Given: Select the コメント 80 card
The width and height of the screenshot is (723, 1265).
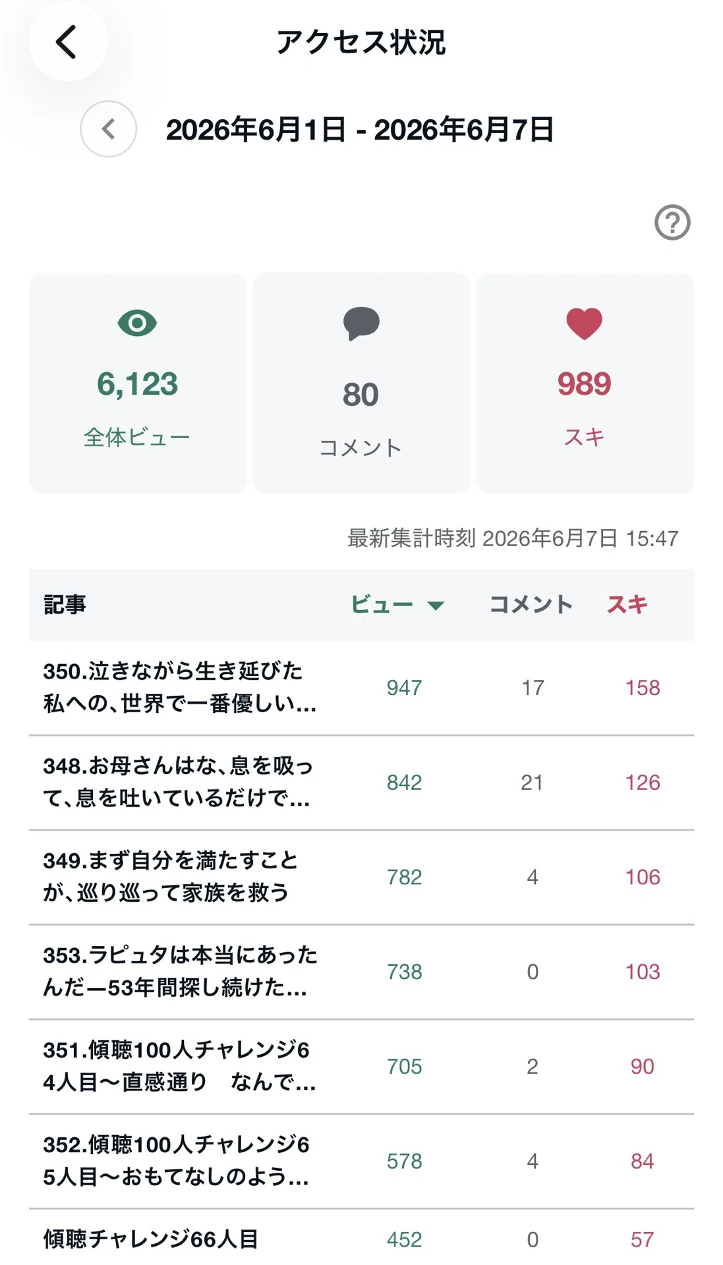Looking at the screenshot, I should pyautogui.click(x=361, y=383).
